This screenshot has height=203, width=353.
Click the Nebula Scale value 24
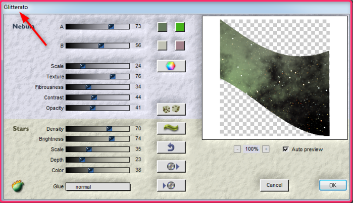[138, 66]
